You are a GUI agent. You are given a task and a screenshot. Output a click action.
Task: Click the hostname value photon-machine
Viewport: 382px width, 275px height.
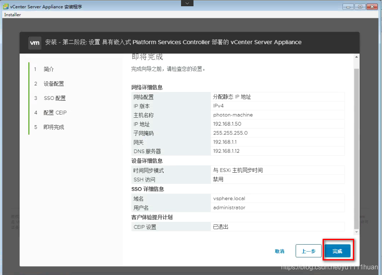(x=233, y=115)
